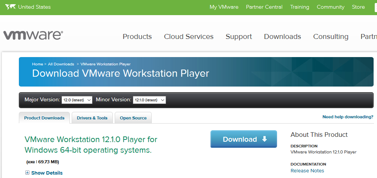Click the Minor Version label
The image size is (377, 178).
point(114,100)
